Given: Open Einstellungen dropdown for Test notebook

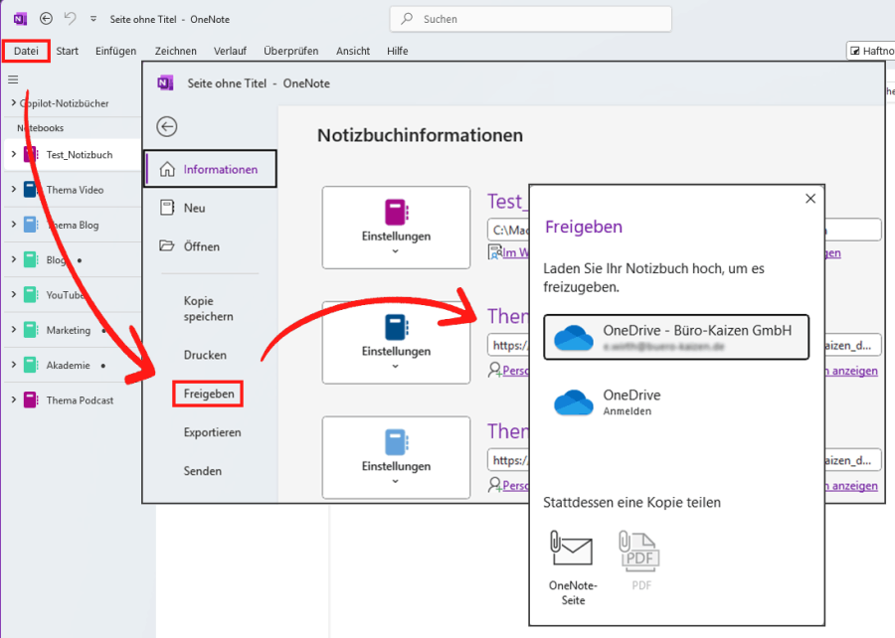Looking at the screenshot, I should [x=396, y=228].
